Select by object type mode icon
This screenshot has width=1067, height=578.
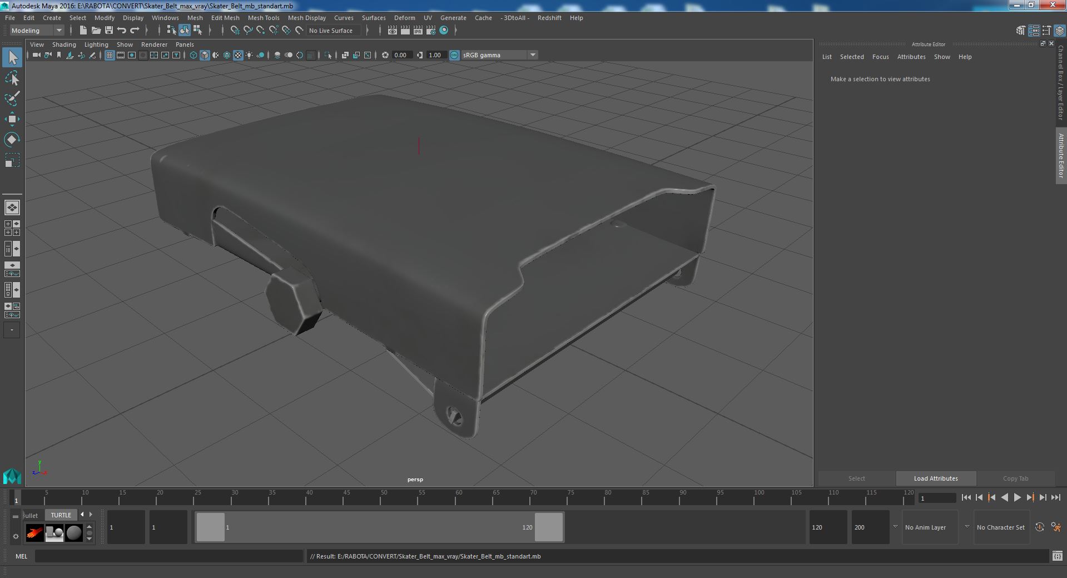184,31
